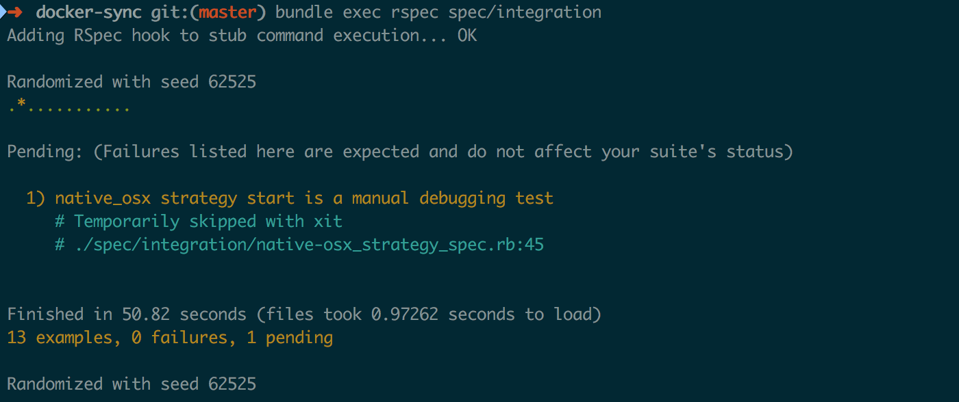Screen dimensions: 959x402
Task: Click the last 'Randomized with seed 62525' line
Action: [132, 384]
